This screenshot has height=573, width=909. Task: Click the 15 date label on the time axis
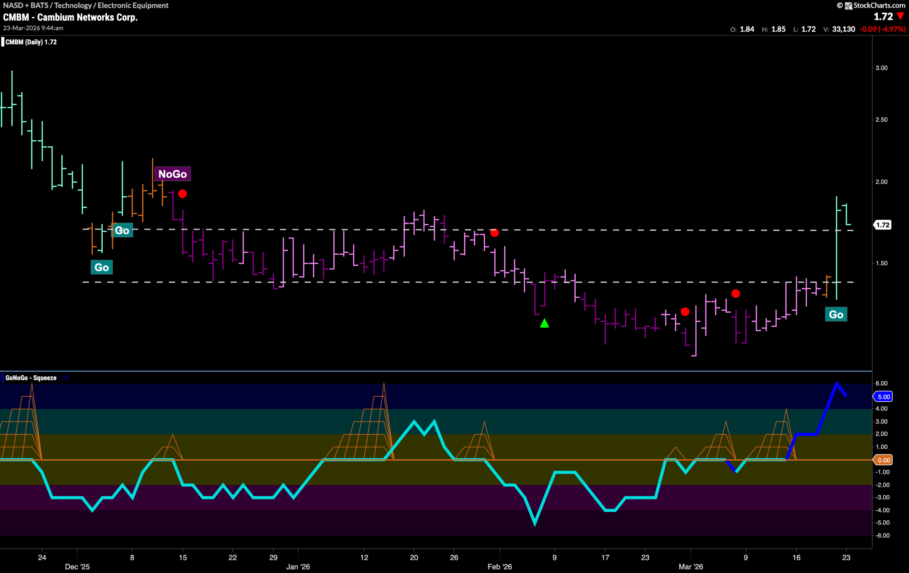click(183, 557)
